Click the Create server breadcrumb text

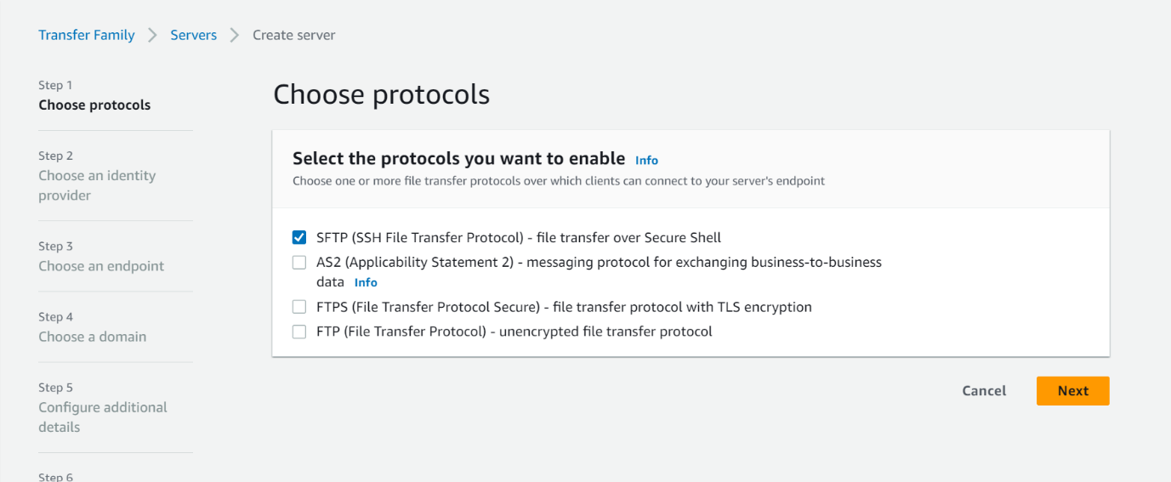tap(293, 35)
